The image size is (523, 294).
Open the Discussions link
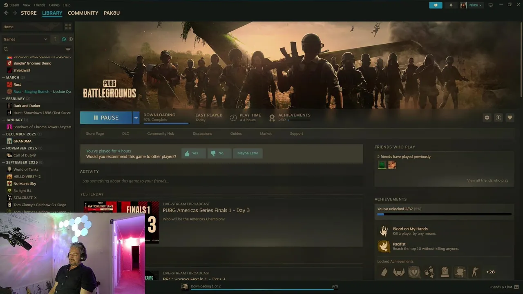click(202, 134)
